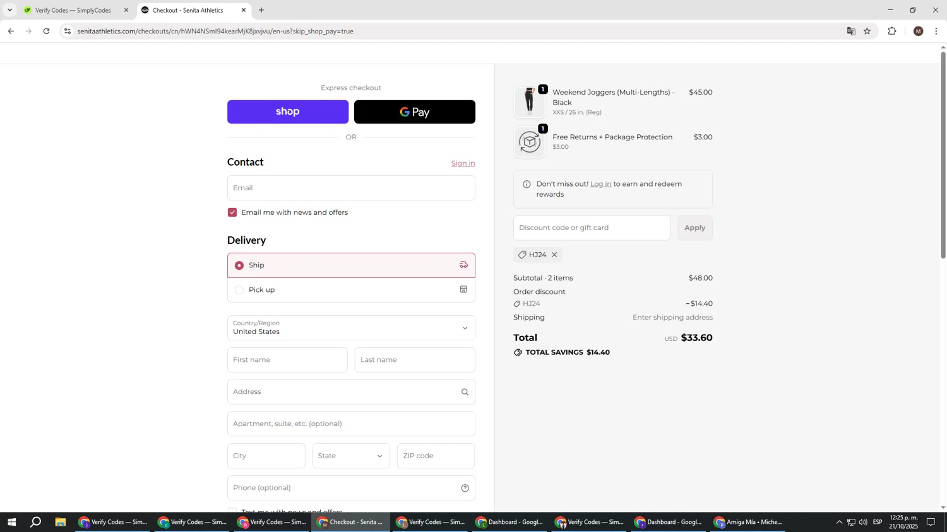Click the store icon on the Pick up row

[x=463, y=289]
